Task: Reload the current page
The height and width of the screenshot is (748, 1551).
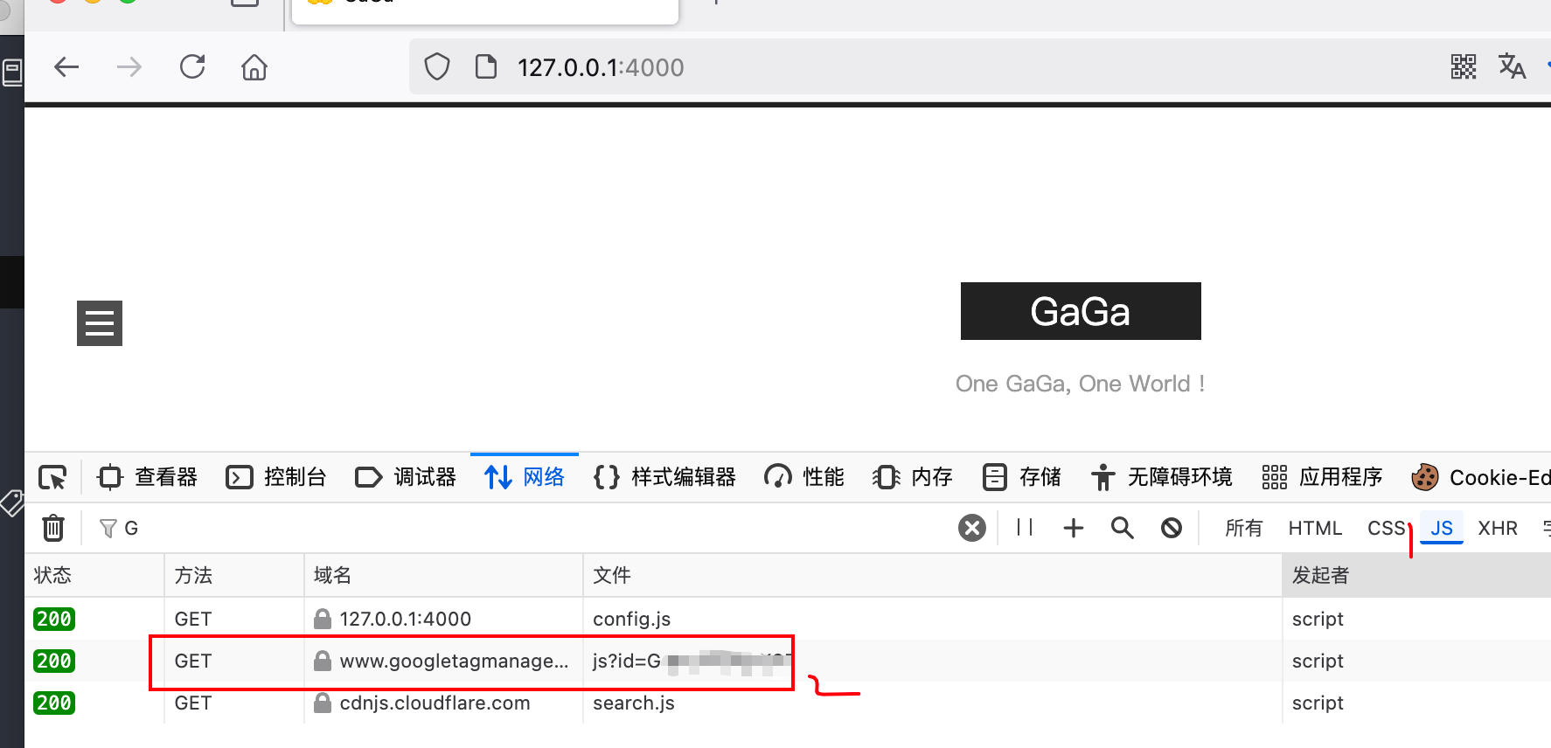Action: [192, 67]
